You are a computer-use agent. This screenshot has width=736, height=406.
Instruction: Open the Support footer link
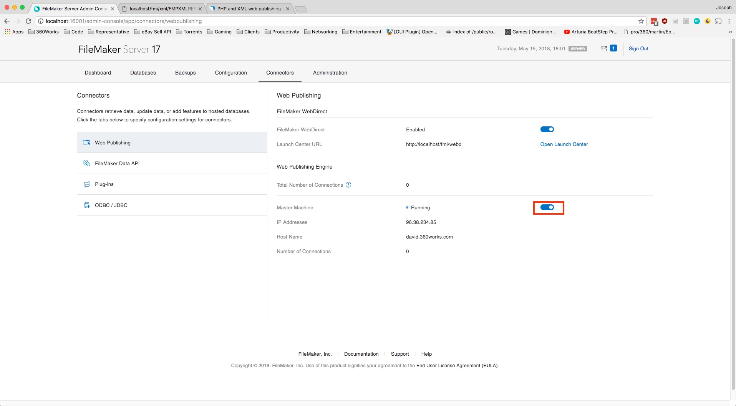point(400,354)
